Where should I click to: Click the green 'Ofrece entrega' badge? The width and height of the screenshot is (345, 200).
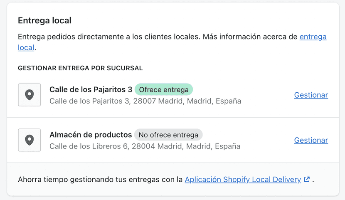pos(164,89)
